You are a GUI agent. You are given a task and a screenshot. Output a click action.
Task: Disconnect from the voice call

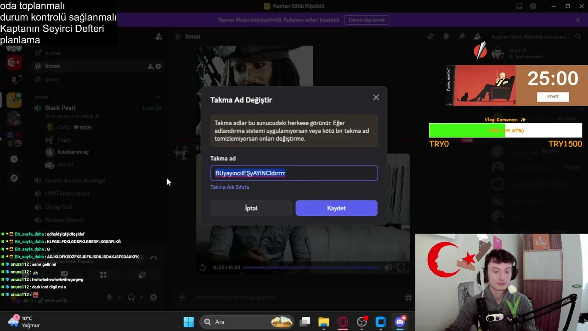[x=153, y=259]
